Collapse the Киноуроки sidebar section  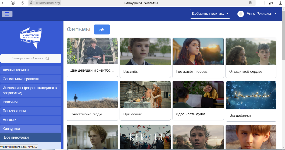click(x=31, y=129)
